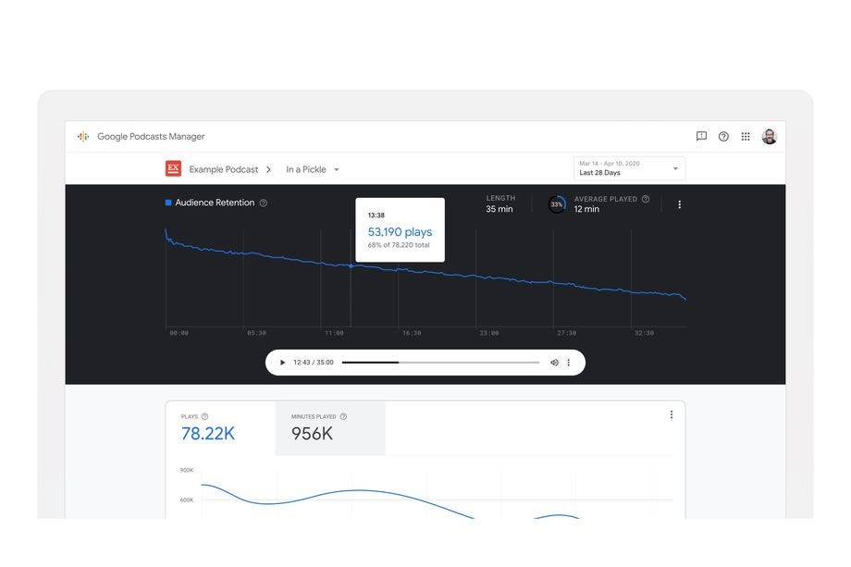
Task: Click the blue Audience Retention legend square
Action: click(168, 203)
